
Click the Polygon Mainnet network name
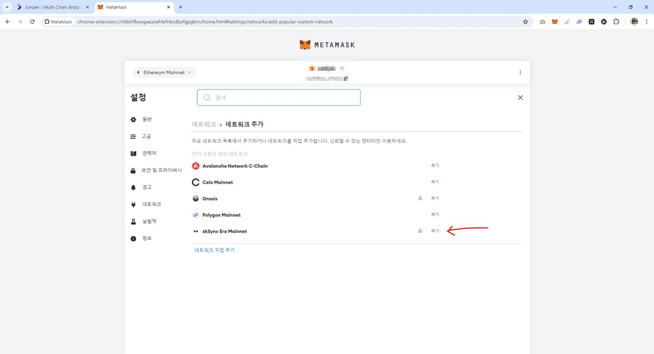click(221, 215)
